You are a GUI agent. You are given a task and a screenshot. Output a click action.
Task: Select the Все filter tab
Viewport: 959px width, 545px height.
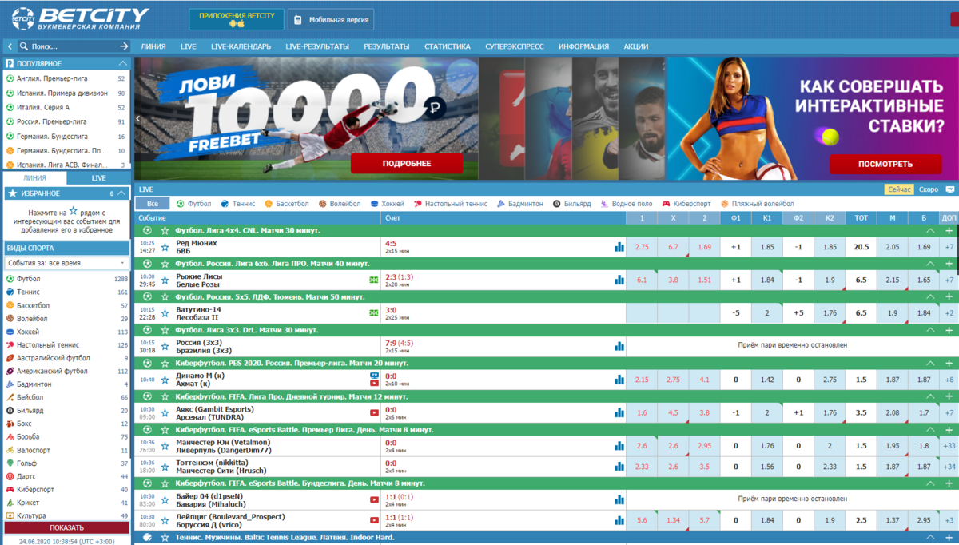153,204
